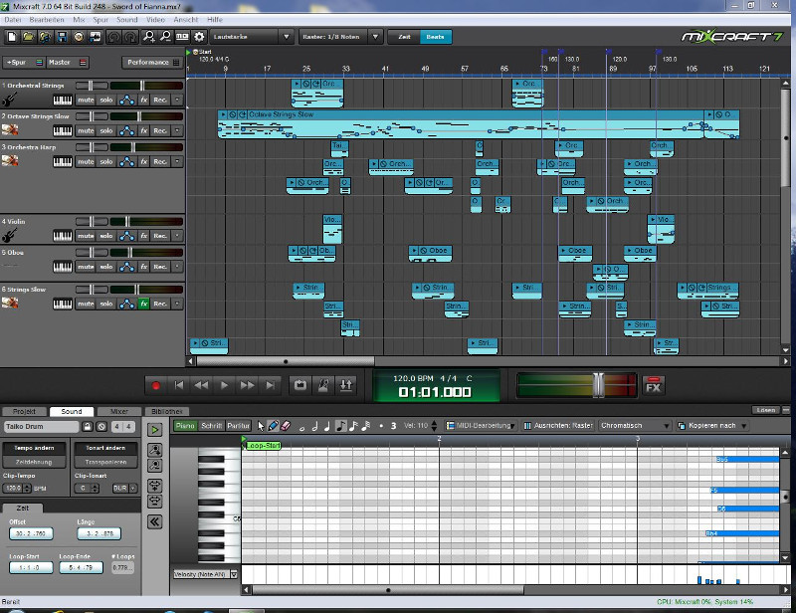Mute the Orchestral Strings track
796x613 pixels.
(86, 101)
